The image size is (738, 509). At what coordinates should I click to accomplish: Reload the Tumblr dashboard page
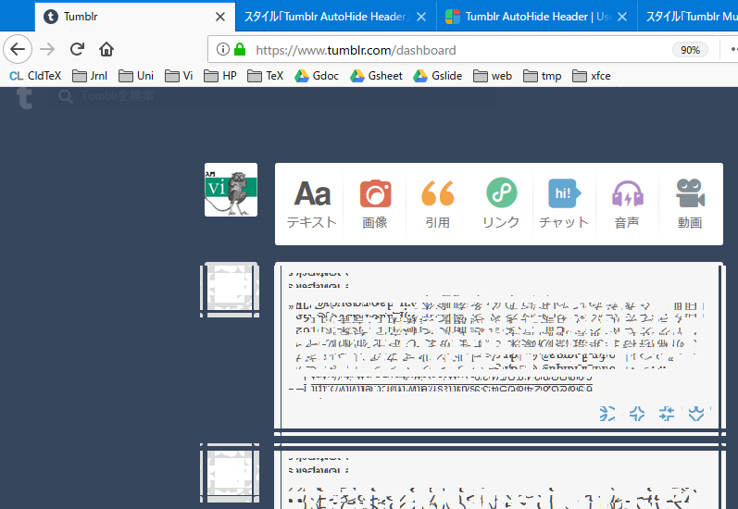coord(77,49)
